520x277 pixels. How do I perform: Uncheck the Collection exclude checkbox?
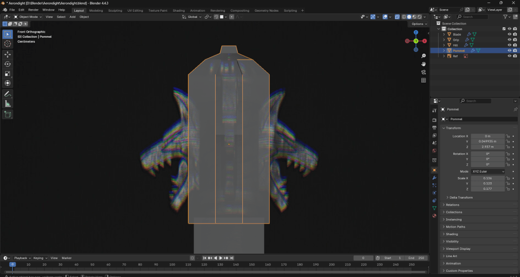click(504, 29)
